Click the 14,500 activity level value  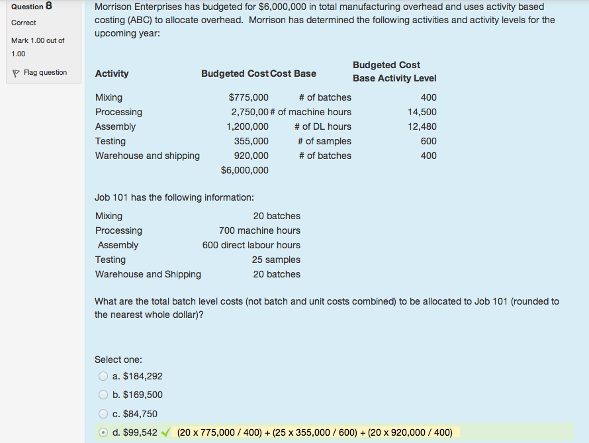[422, 112]
